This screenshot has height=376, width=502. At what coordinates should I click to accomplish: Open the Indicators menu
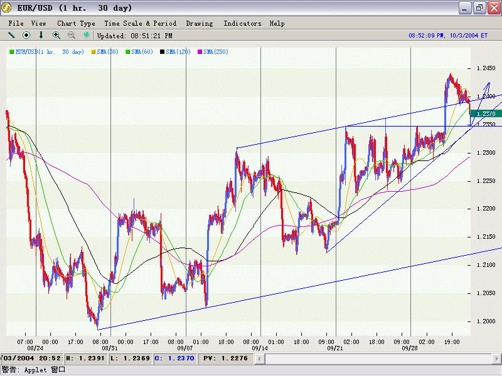242,23
